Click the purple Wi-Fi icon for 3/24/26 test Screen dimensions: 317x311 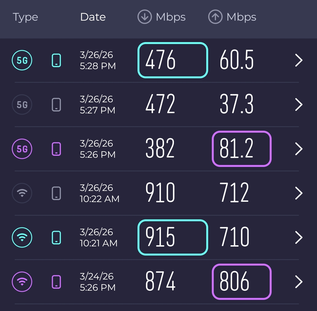tap(22, 281)
